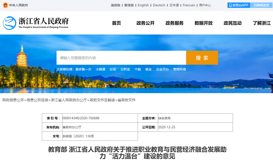The width and height of the screenshot is (273, 161).
Task: Select hot search term 营商环境
Action: click(x=180, y=69)
